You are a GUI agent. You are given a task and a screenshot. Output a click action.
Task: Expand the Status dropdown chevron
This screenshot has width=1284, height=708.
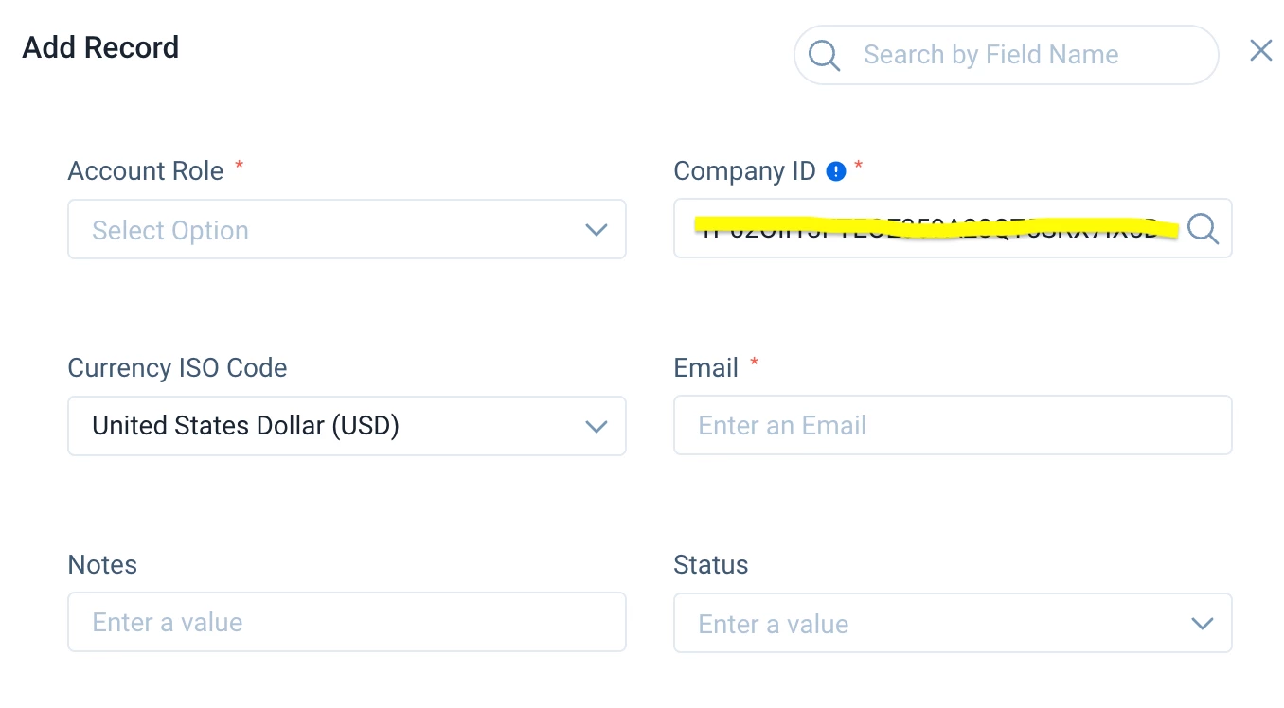pos(1202,624)
